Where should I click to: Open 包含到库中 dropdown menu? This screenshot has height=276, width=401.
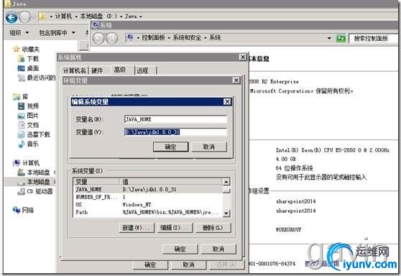57,33
